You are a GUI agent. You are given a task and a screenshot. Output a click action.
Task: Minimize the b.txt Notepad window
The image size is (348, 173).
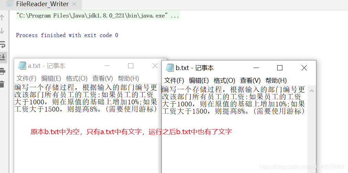[256, 68]
